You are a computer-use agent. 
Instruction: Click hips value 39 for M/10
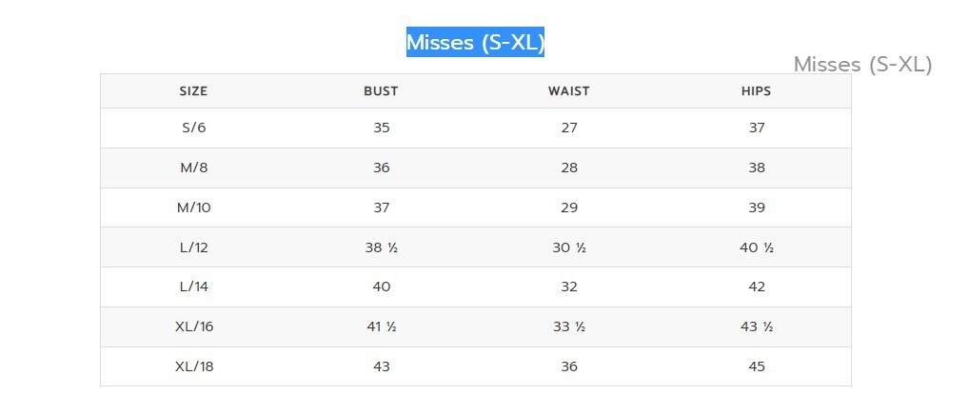click(757, 207)
